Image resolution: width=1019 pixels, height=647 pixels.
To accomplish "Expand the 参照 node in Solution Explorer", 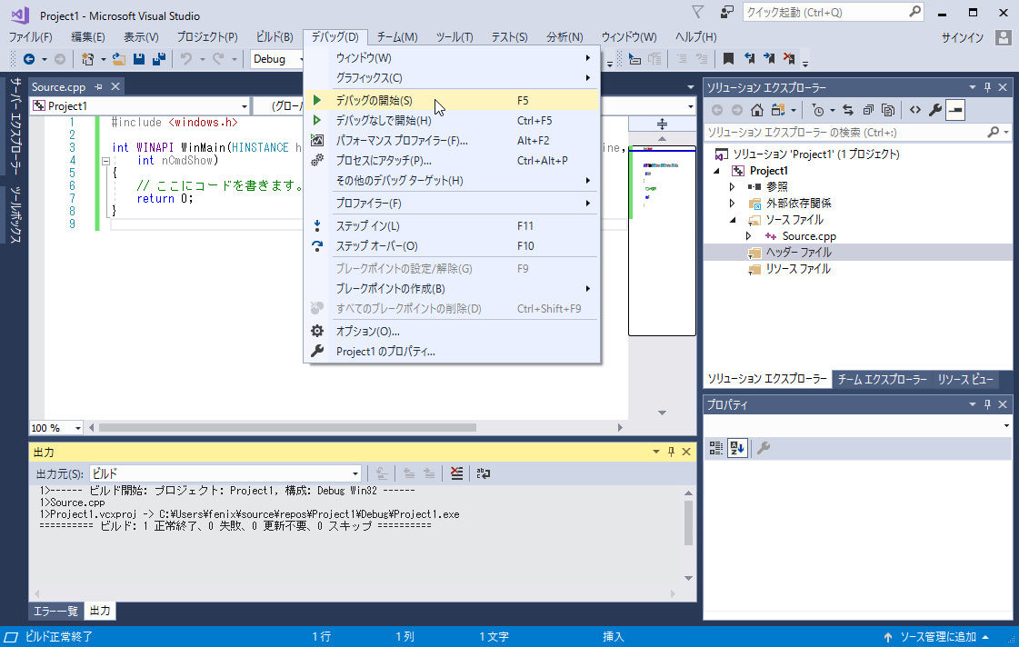I will tap(733, 187).
